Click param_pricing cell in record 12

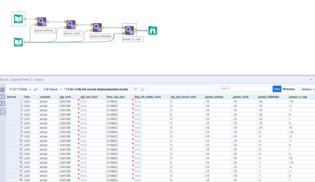coord(218,149)
